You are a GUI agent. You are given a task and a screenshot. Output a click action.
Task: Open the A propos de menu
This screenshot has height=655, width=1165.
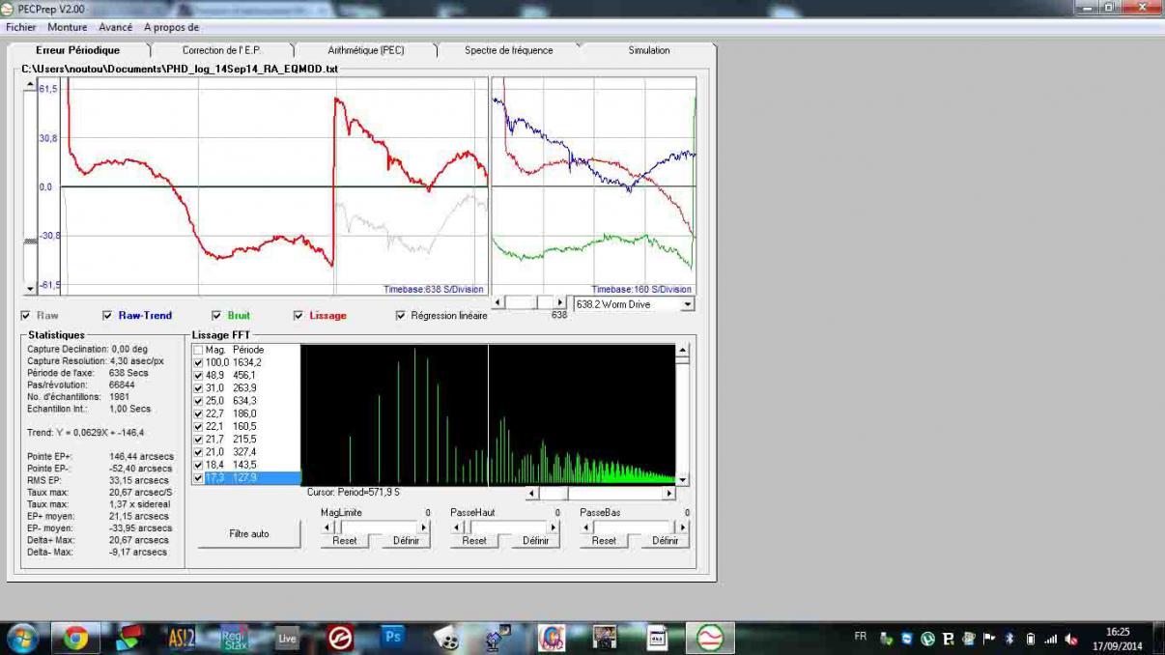[x=171, y=27]
